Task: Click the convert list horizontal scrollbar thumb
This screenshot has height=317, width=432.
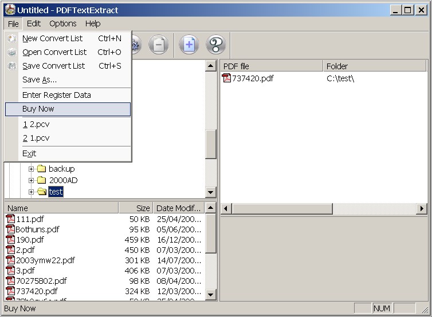Action: [x=282, y=209]
